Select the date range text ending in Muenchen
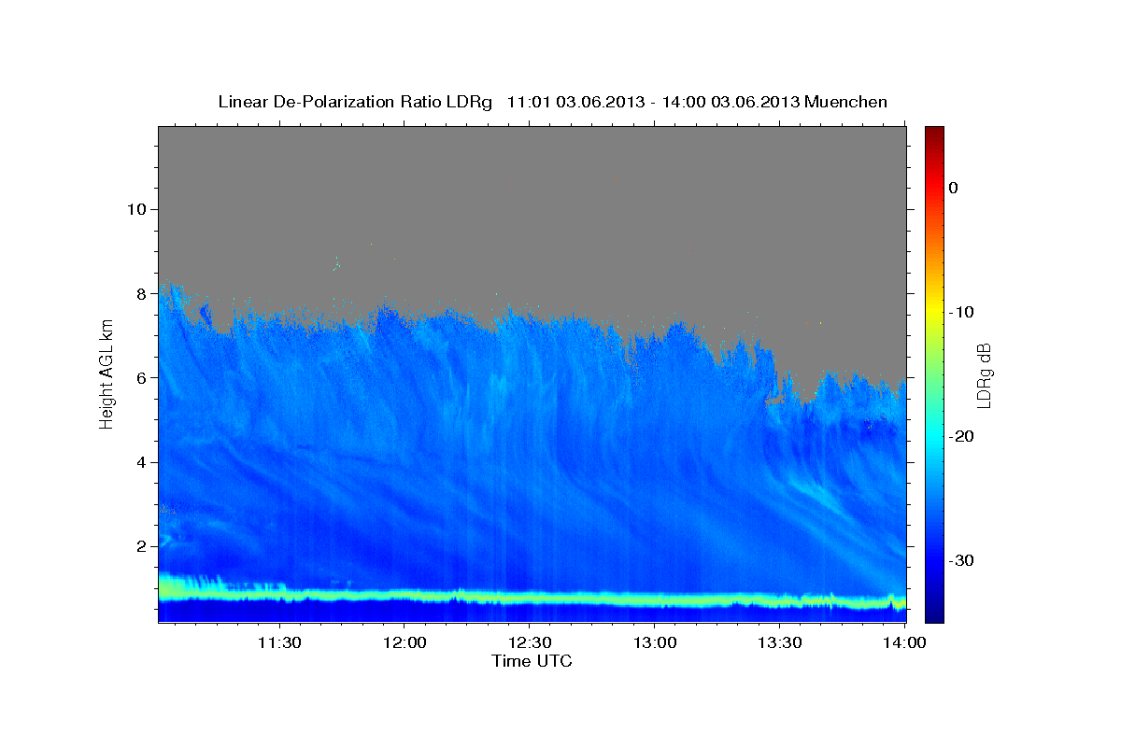The image size is (1121, 747). [697, 102]
